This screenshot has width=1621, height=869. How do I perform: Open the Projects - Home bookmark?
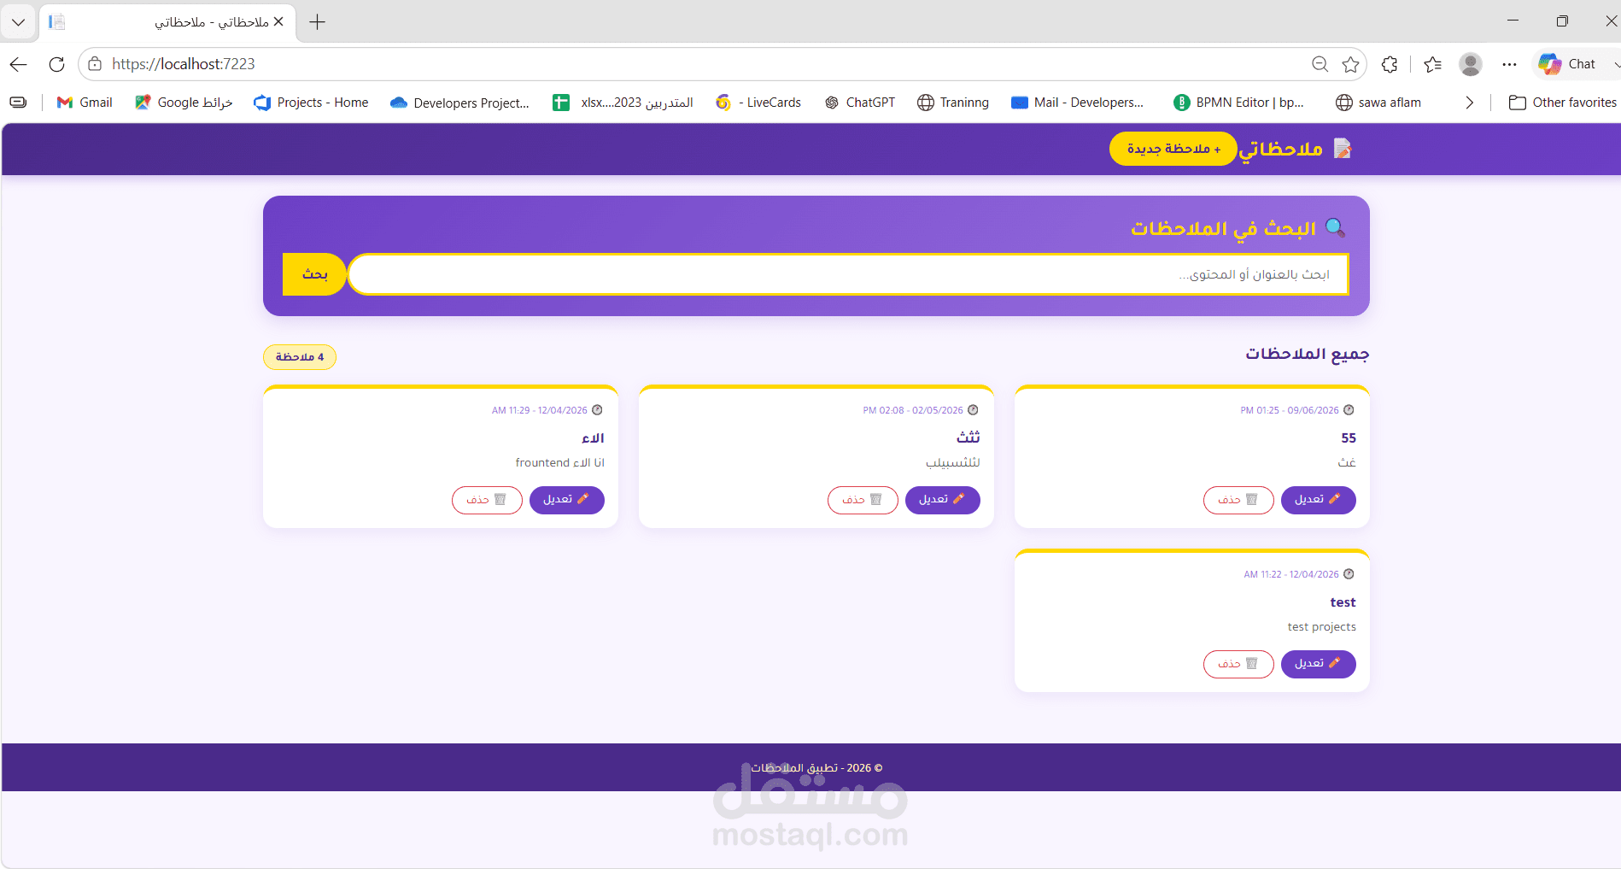[x=311, y=103]
